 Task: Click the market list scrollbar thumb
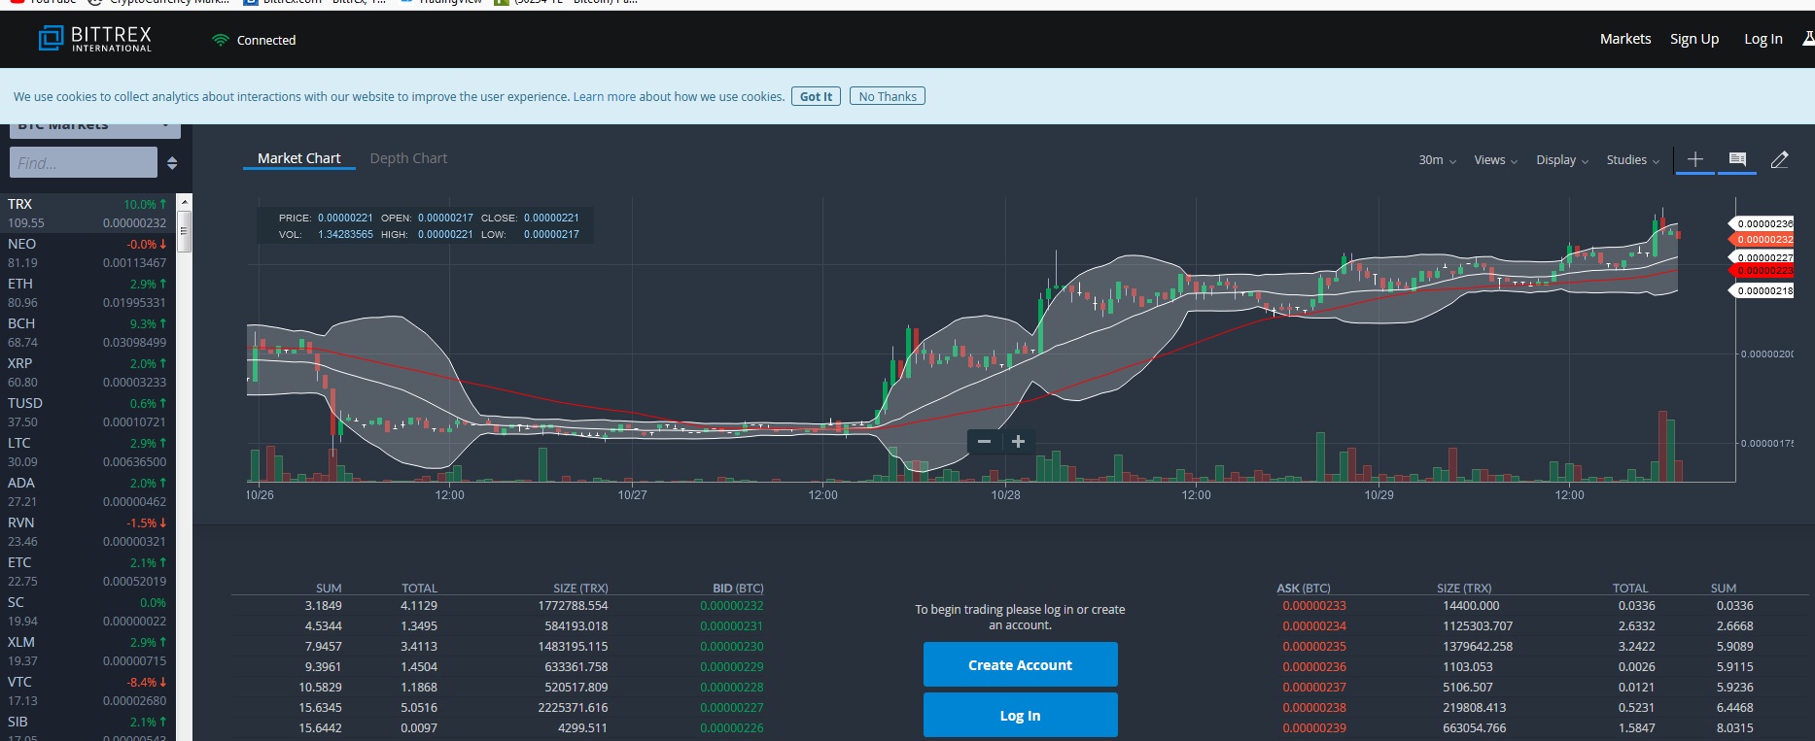(x=185, y=231)
